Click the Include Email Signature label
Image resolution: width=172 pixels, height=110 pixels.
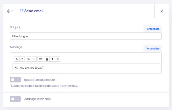(x=39, y=80)
